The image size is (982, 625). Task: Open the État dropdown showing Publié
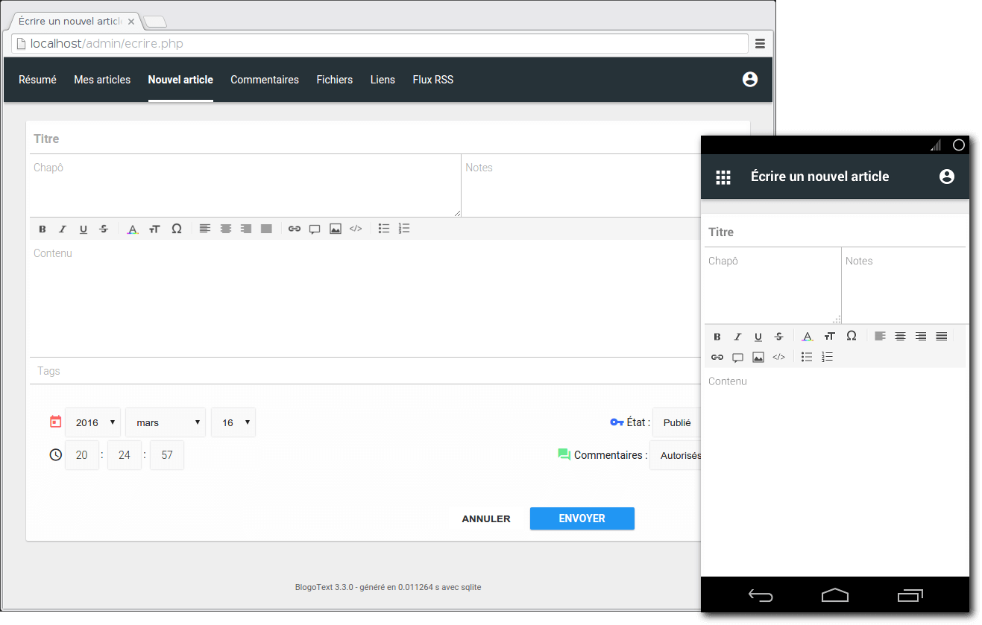pyautogui.click(x=676, y=422)
